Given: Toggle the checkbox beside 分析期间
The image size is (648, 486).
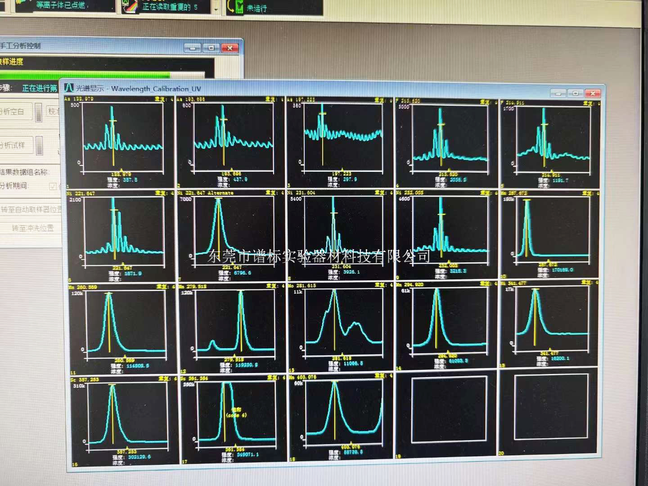Looking at the screenshot, I should pos(53,186).
